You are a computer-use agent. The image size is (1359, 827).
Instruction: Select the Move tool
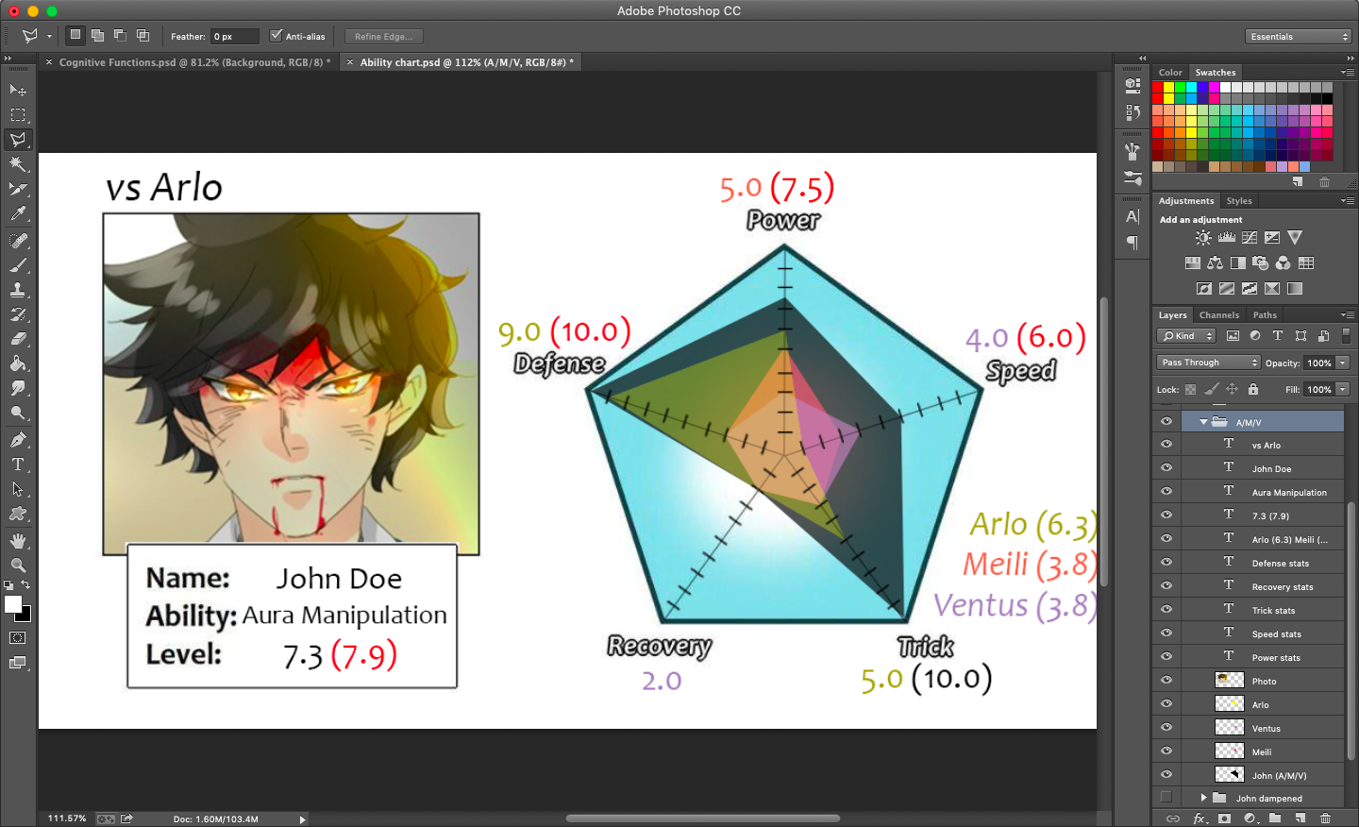point(18,91)
